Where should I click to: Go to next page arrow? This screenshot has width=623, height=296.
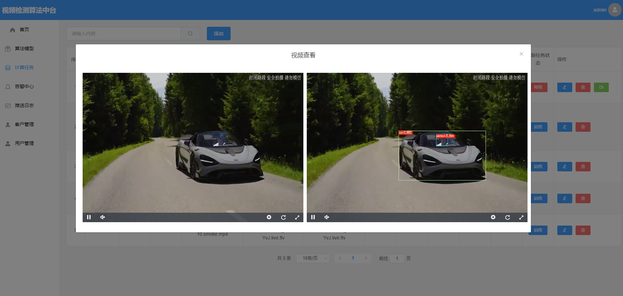pyautogui.click(x=366, y=258)
